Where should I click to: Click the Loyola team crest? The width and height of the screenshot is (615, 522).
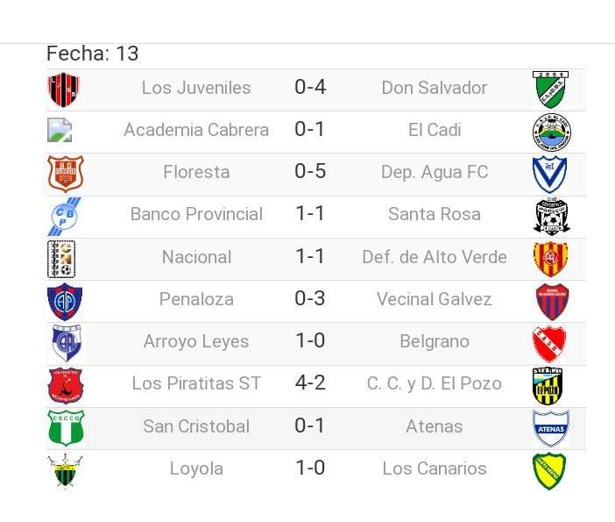tap(64, 471)
